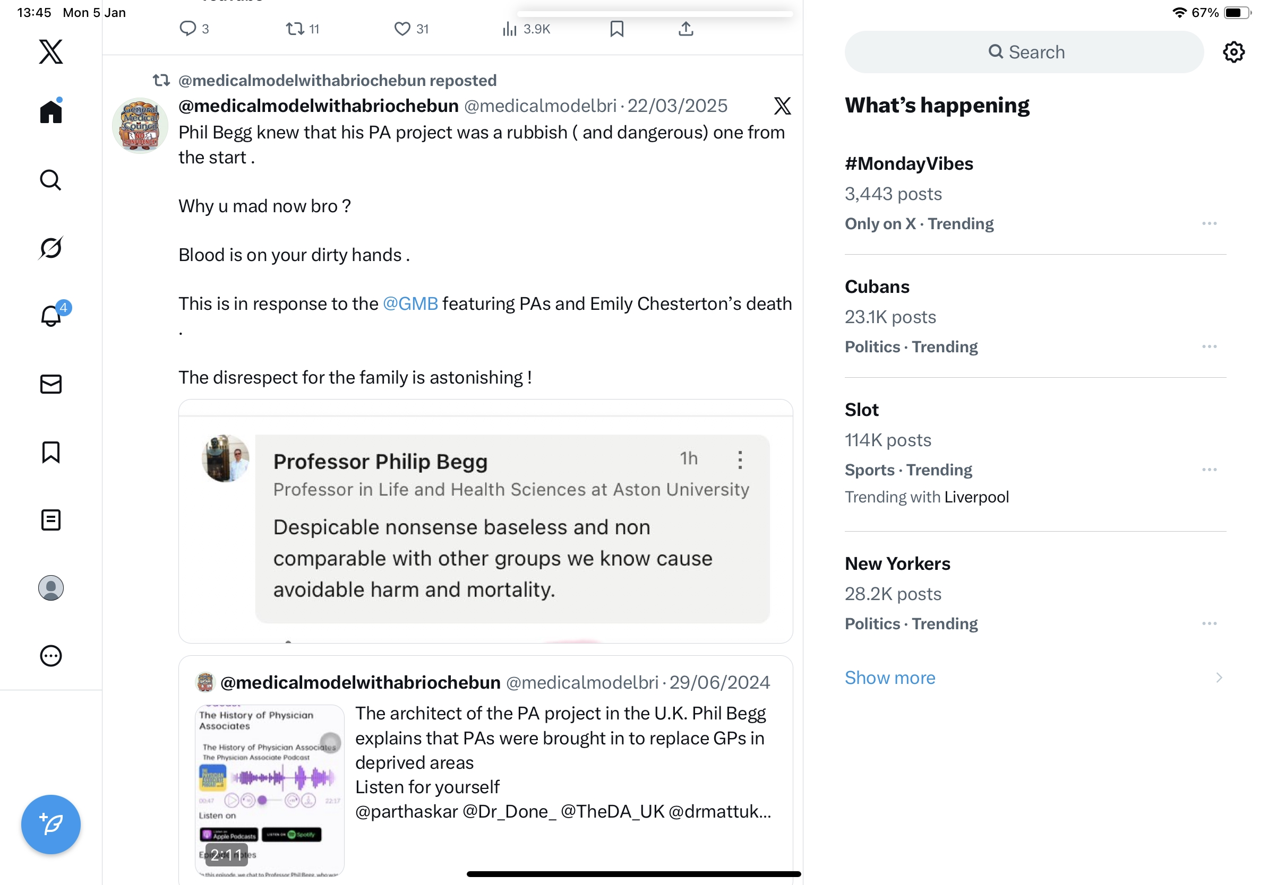Open the Bookmarks icon in sidebar
The width and height of the screenshot is (1268, 885).
point(51,452)
